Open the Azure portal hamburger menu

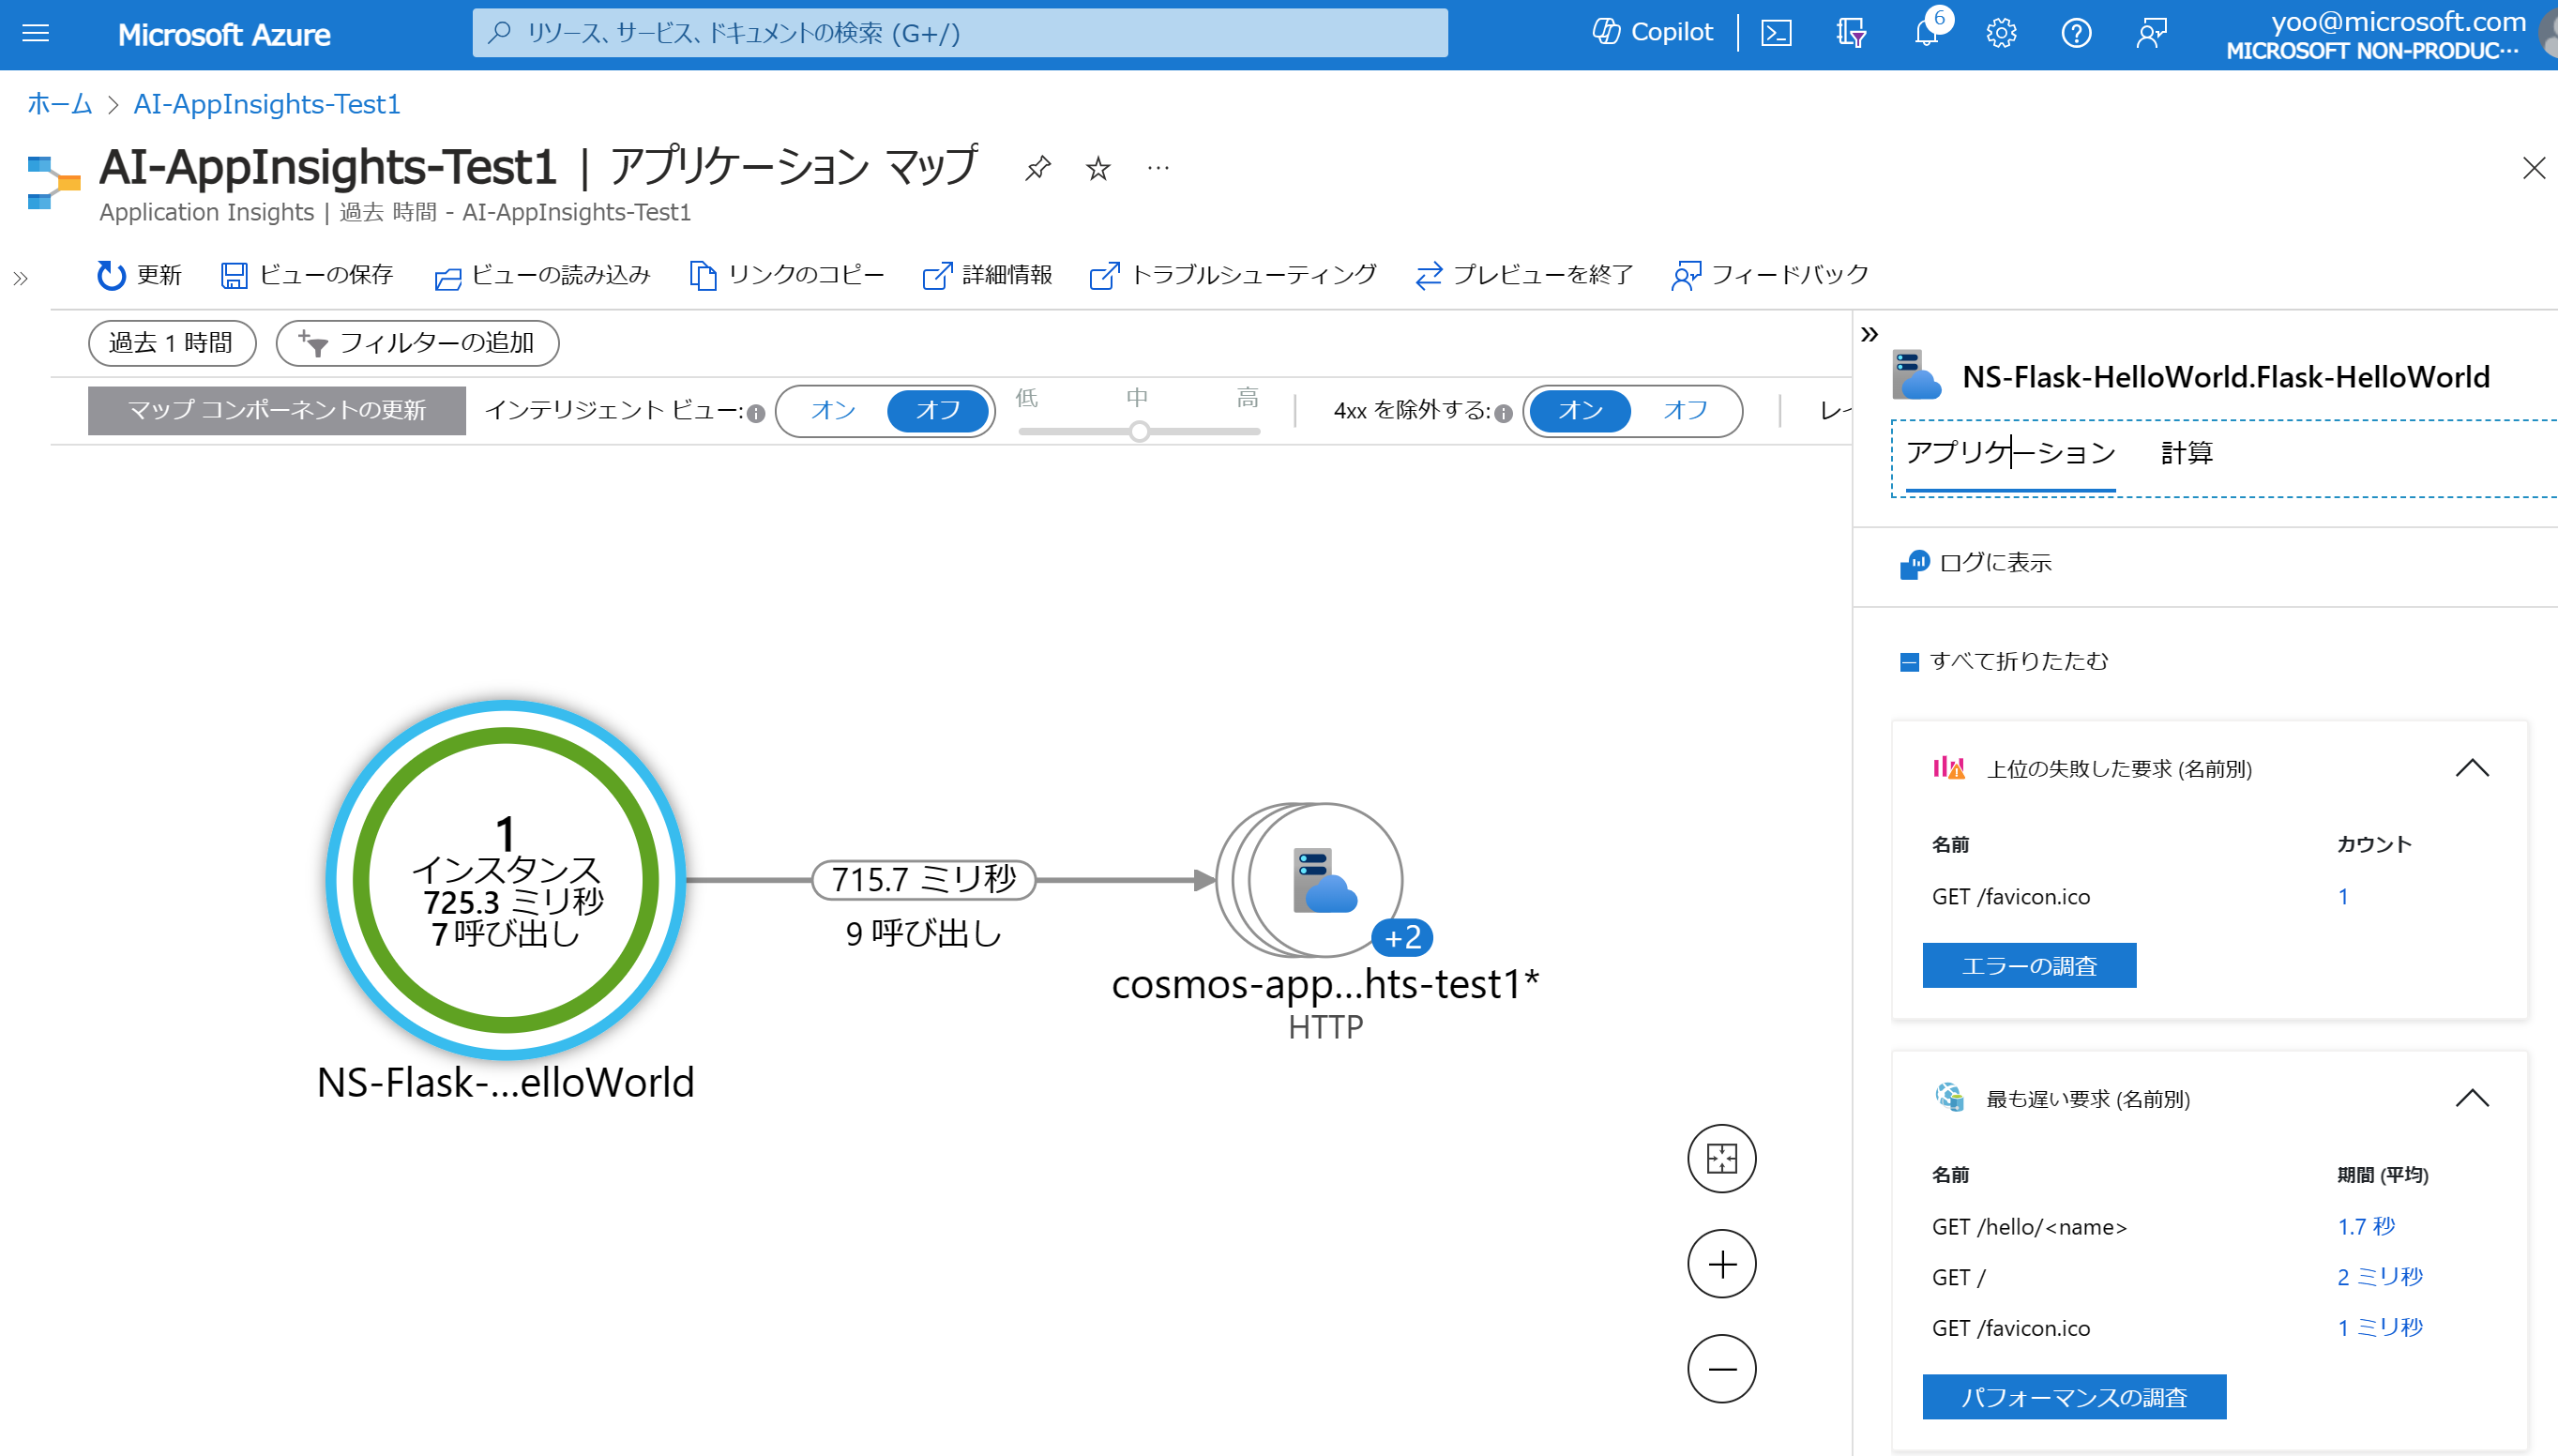point(34,34)
